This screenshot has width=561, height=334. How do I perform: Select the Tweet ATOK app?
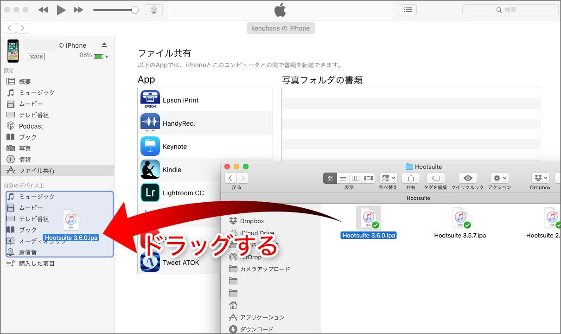click(180, 262)
